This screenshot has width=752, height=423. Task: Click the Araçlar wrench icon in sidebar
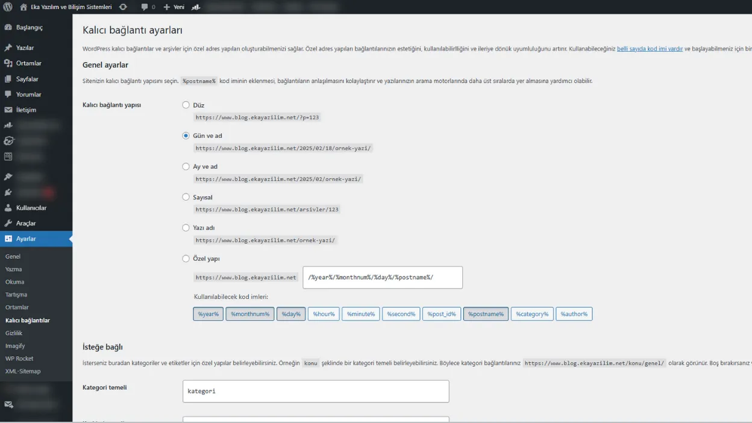[8, 224]
